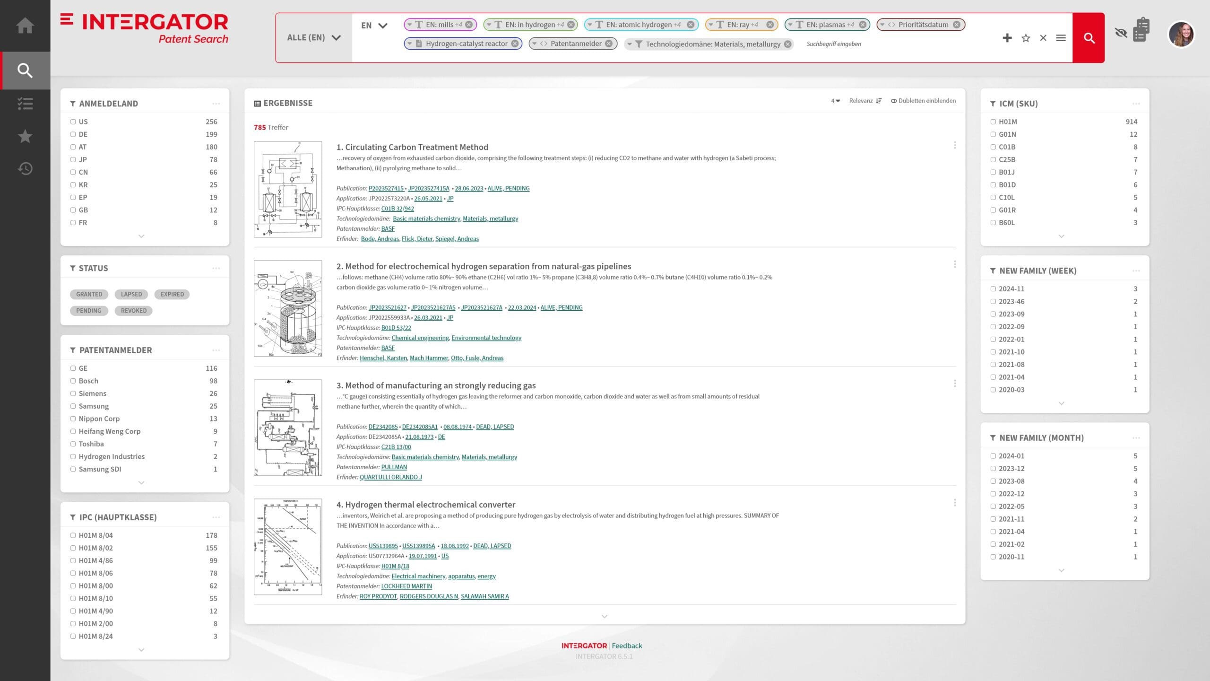The width and height of the screenshot is (1210, 681).
Task: Run search with red magnifier button
Action: point(1089,38)
